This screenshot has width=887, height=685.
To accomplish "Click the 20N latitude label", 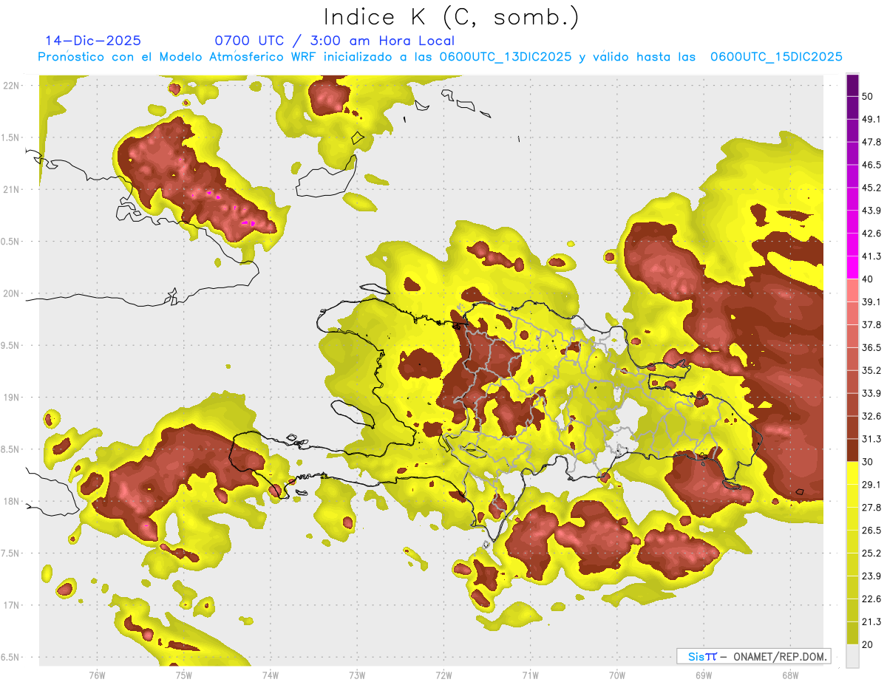I will pyautogui.click(x=12, y=293).
